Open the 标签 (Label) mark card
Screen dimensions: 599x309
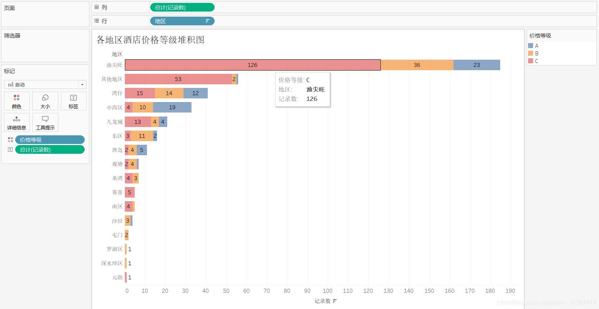73,101
